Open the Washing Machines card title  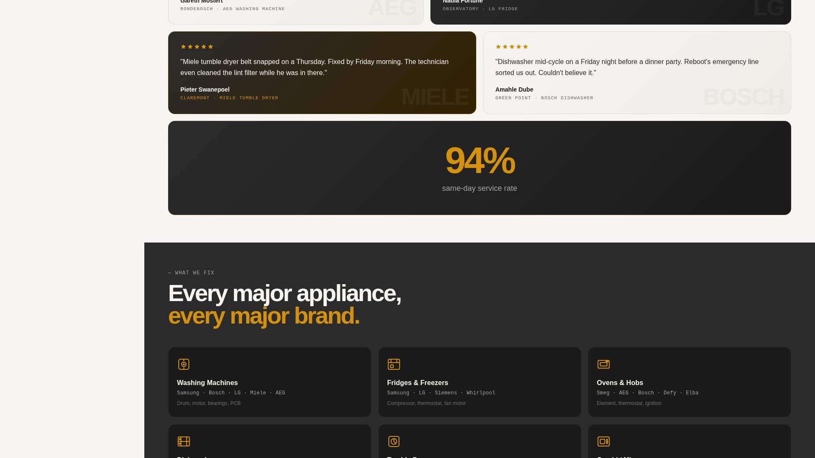point(207,383)
